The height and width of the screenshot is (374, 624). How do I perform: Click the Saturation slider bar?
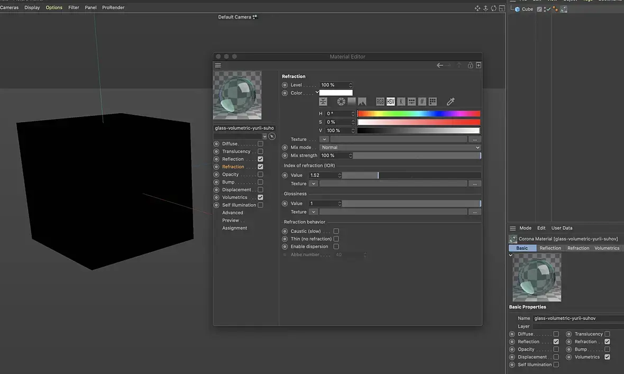point(419,122)
